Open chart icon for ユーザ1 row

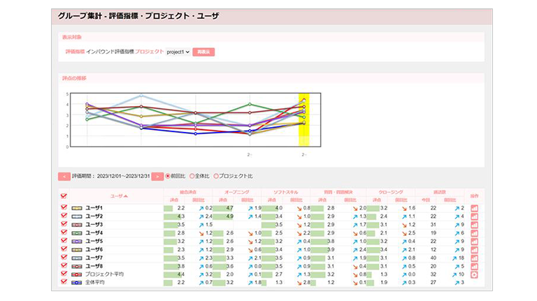[475, 208]
